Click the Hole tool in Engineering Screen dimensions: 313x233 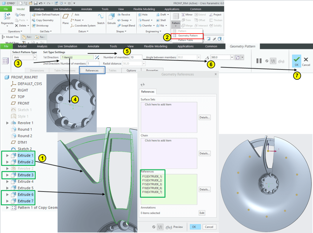(143, 15)
